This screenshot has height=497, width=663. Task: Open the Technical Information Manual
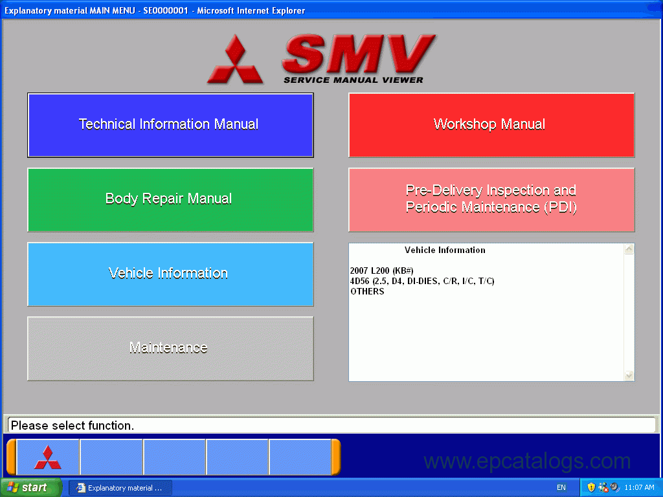170,125
